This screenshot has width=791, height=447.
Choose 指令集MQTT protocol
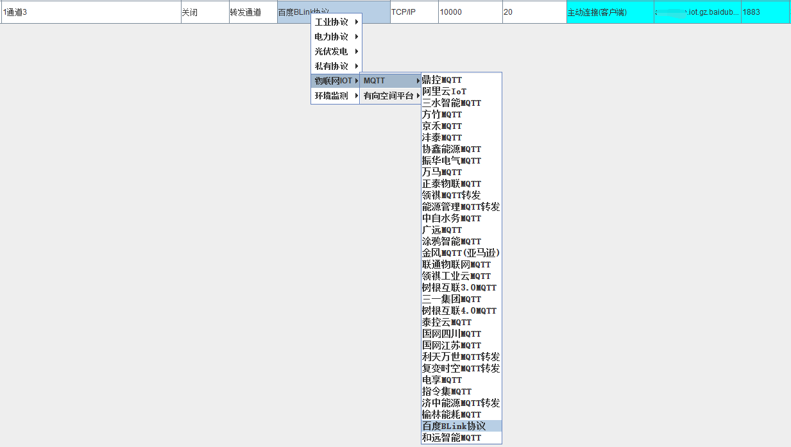461,391
